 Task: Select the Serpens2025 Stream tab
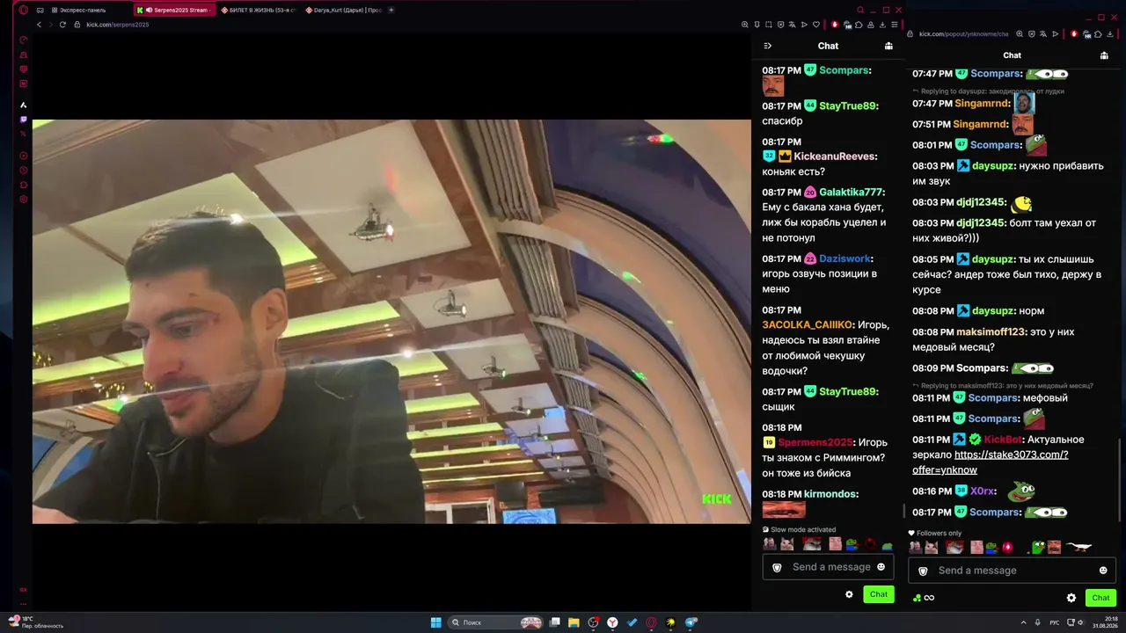point(175,10)
